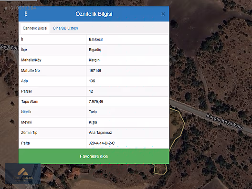Click the İlçe row label
The height and width of the screenshot is (189, 252).
click(x=24, y=50)
